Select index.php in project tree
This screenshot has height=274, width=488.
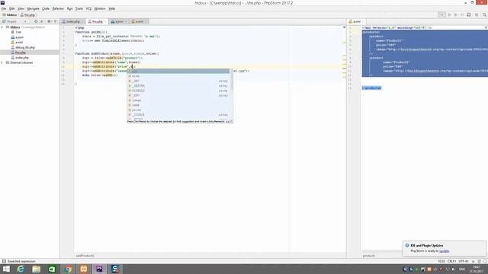click(22, 58)
